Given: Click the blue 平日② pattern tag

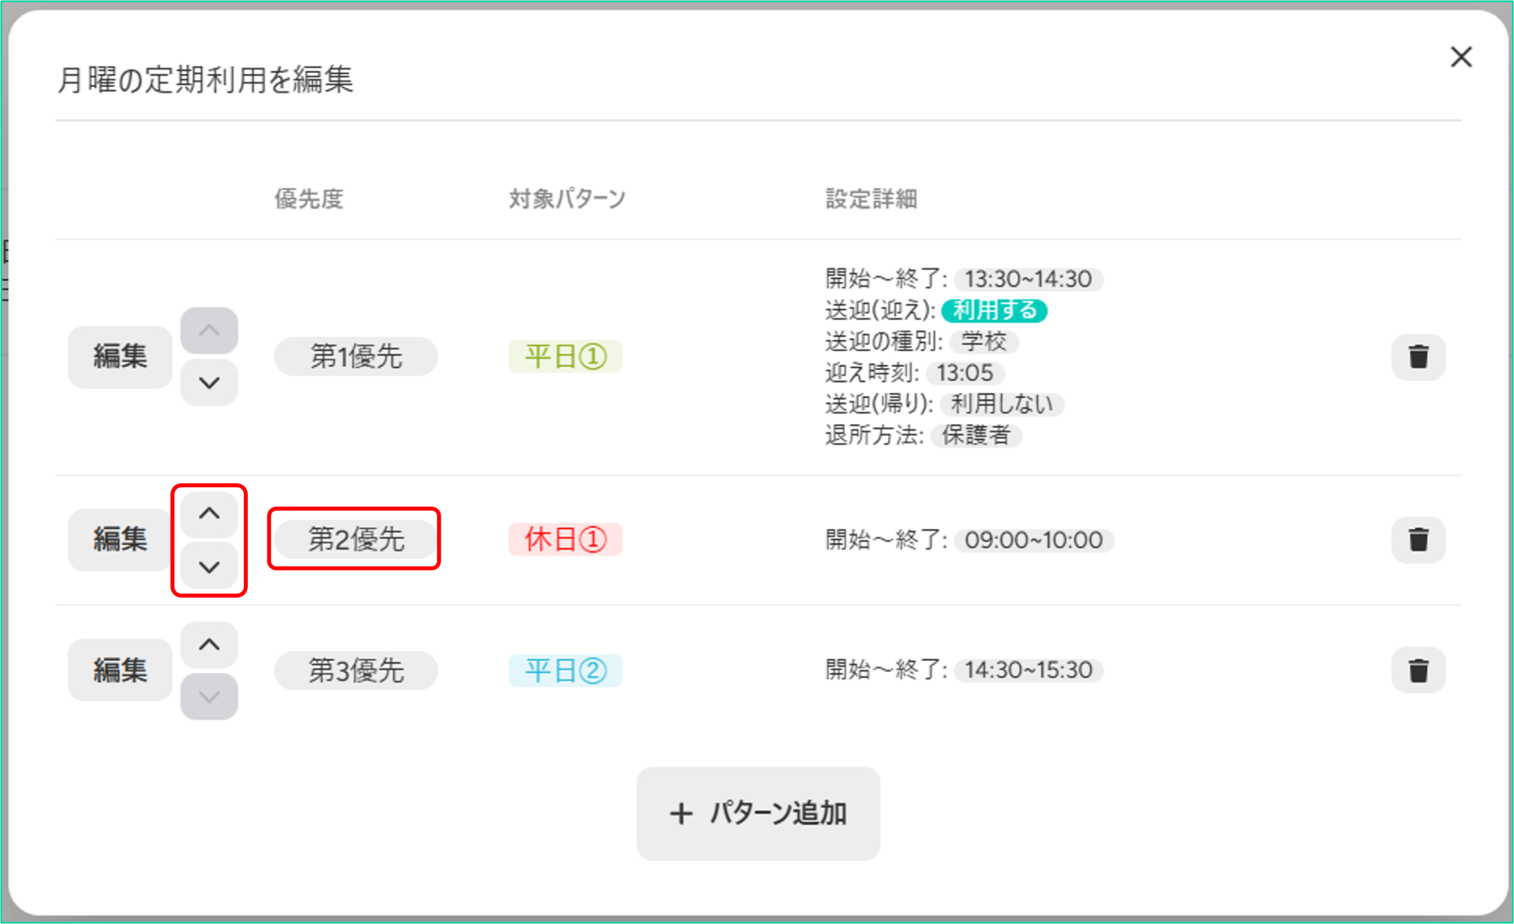Looking at the screenshot, I should pyautogui.click(x=565, y=670).
